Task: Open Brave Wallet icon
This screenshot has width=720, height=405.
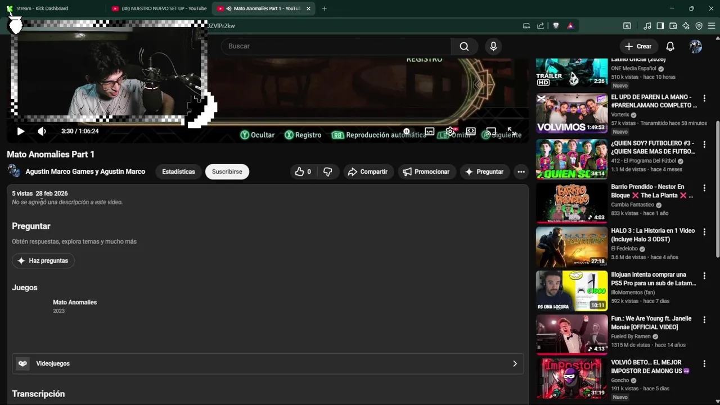Action: tap(673, 26)
